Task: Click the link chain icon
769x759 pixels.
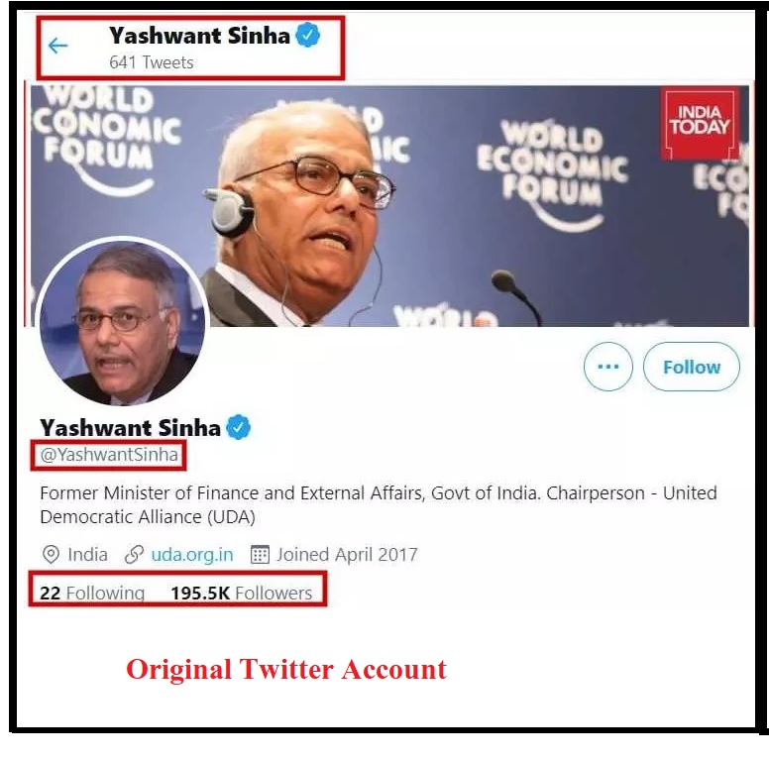Action: point(134,555)
